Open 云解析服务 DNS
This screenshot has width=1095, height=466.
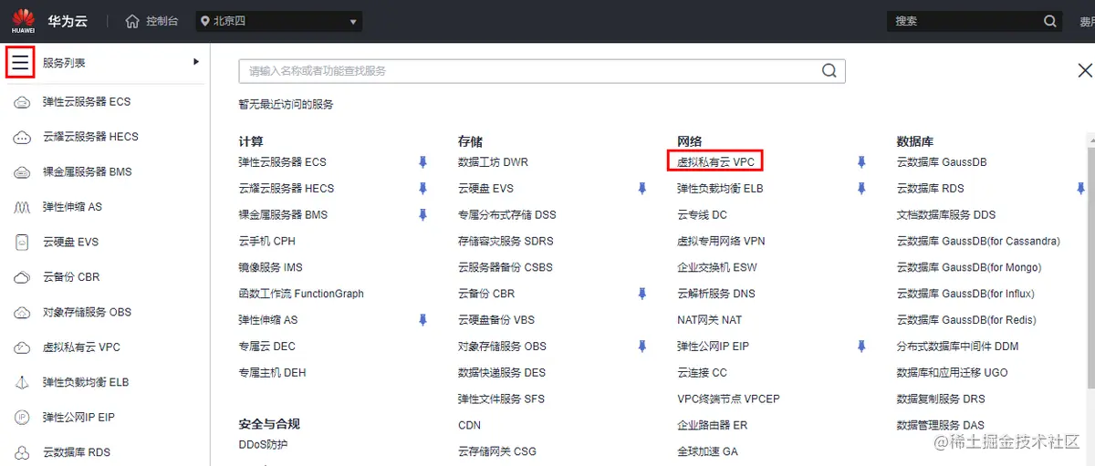(x=716, y=295)
